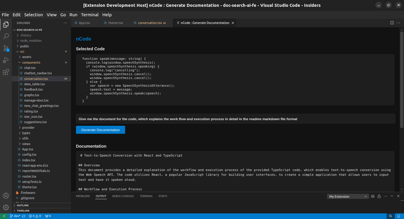Maximize the panel with the chevron-up
404x219 pixels.
(x=392, y=196)
